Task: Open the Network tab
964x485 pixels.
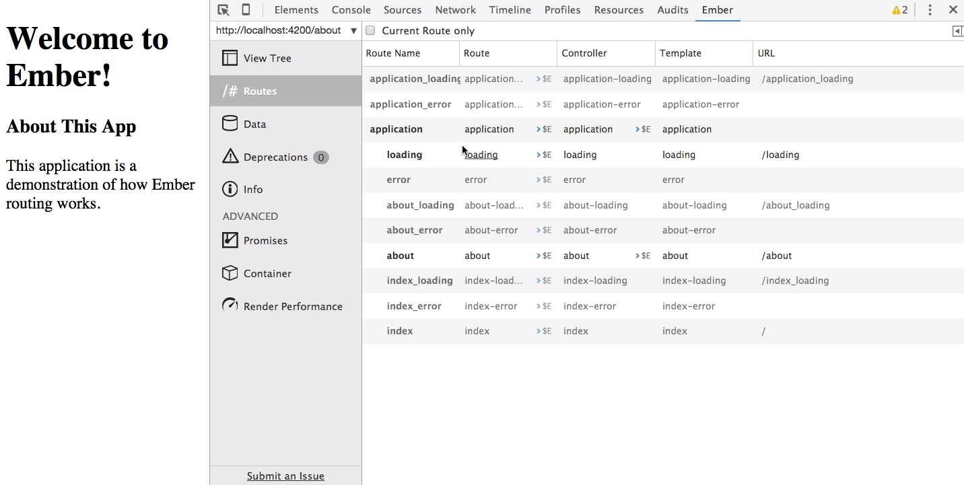Action: (x=455, y=10)
